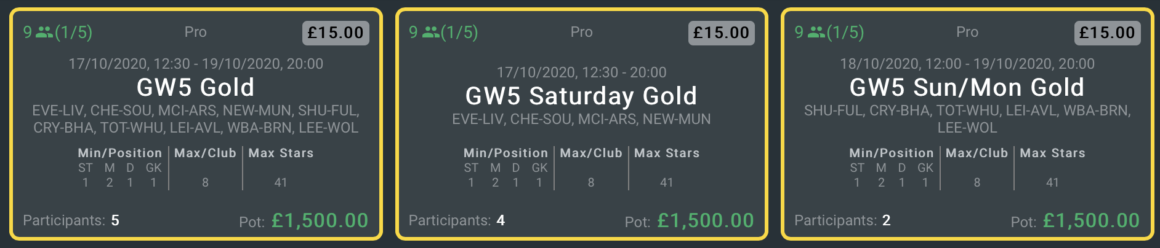Click the £1,500.00 pot on GW5 Gold
This screenshot has width=1160, height=248.
320,220
